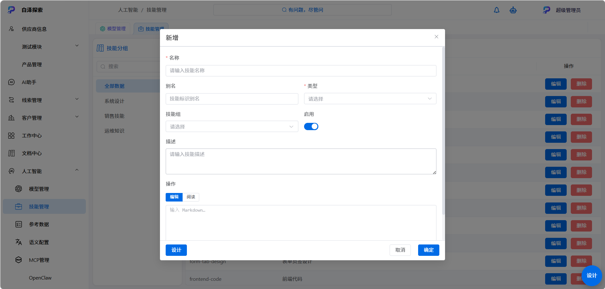This screenshot has width=605, height=289.
Task: Click the MCP管理 hexagon icon
Action: pyautogui.click(x=19, y=260)
